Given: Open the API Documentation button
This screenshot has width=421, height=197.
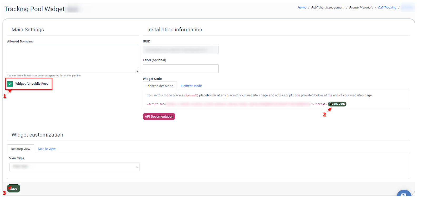Looking at the screenshot, I should (159, 117).
